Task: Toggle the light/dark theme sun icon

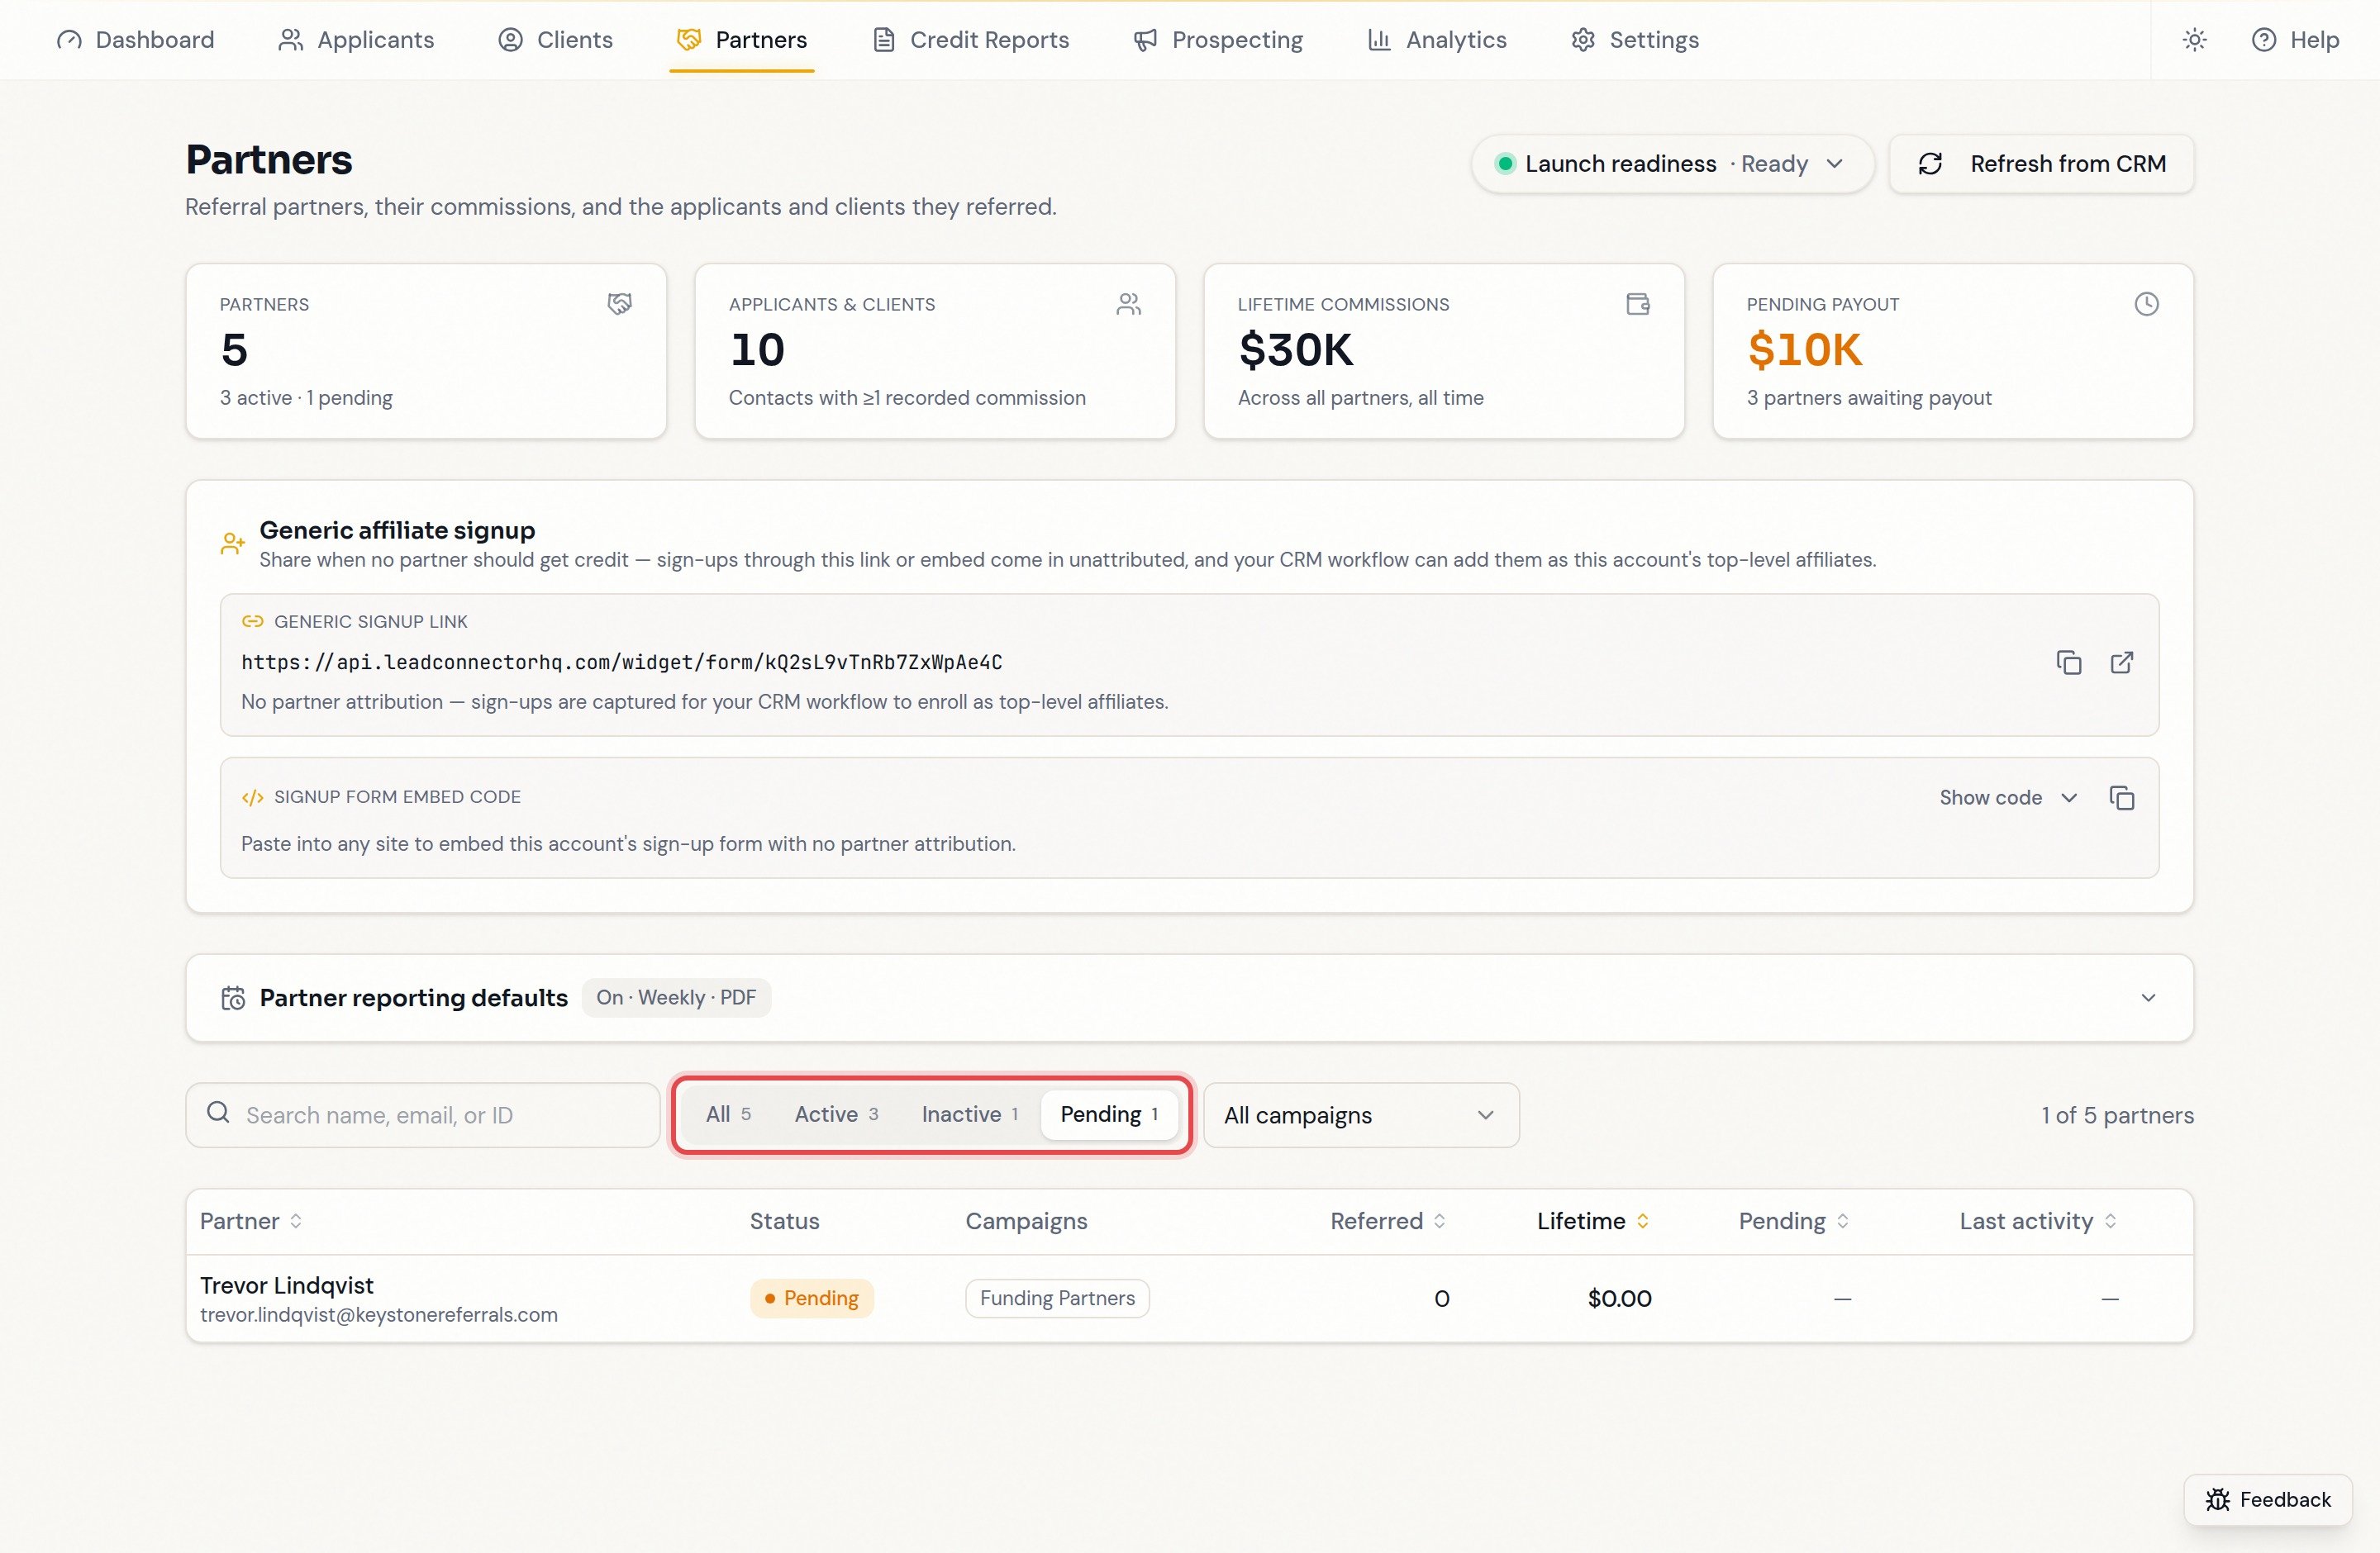Action: [2194, 40]
